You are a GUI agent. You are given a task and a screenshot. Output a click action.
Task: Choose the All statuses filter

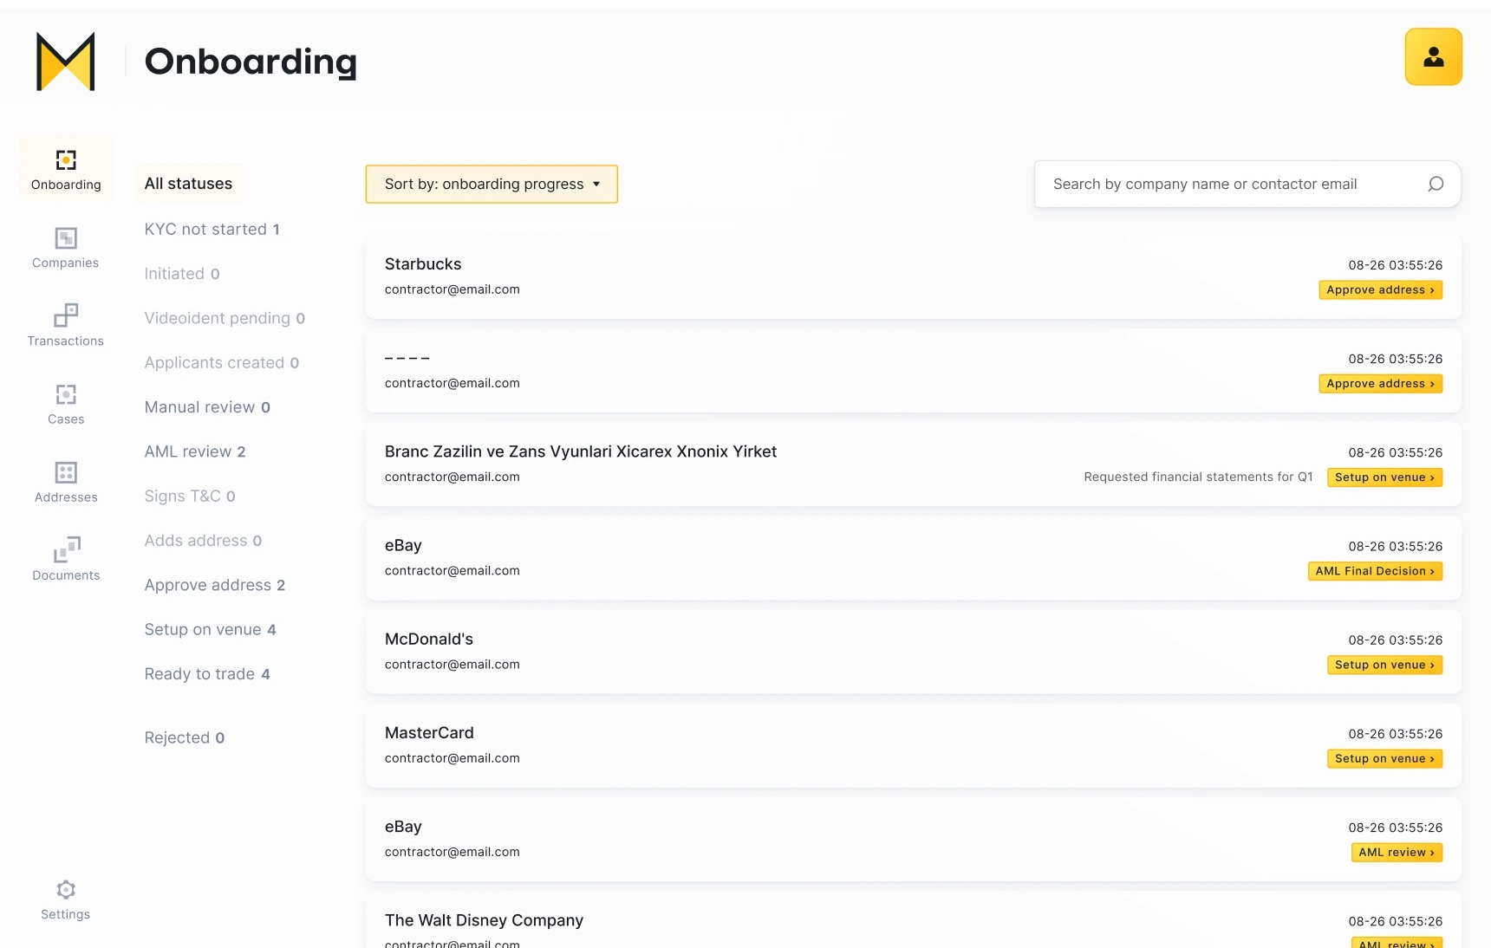point(188,184)
